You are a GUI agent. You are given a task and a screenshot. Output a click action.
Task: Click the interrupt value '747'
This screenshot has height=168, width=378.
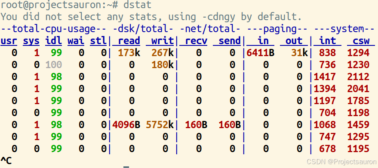pyautogui.click(x=327, y=137)
